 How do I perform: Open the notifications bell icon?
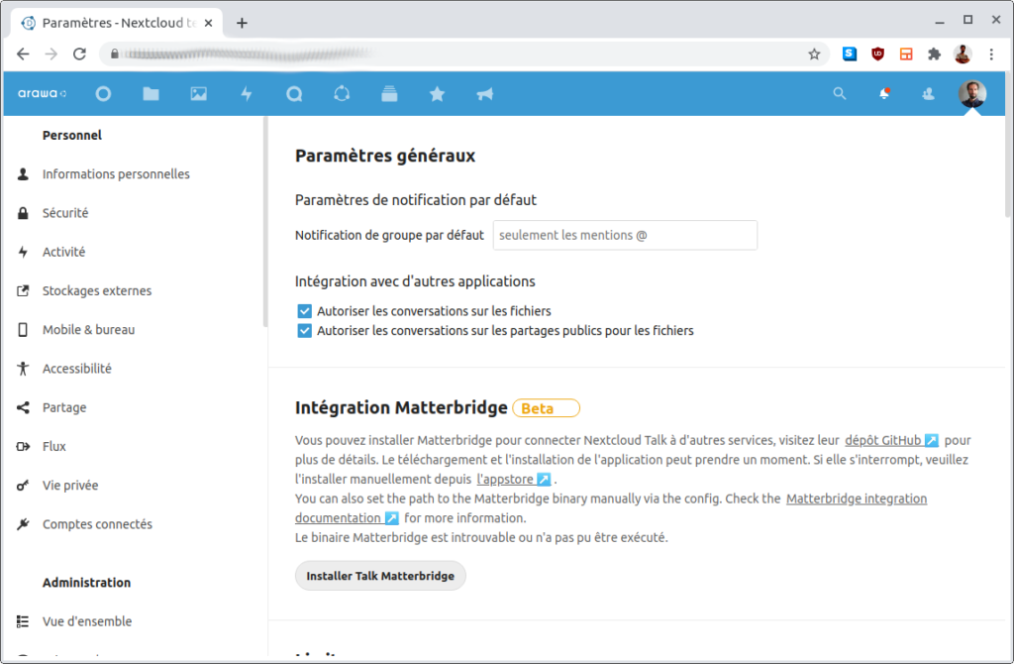pos(884,94)
